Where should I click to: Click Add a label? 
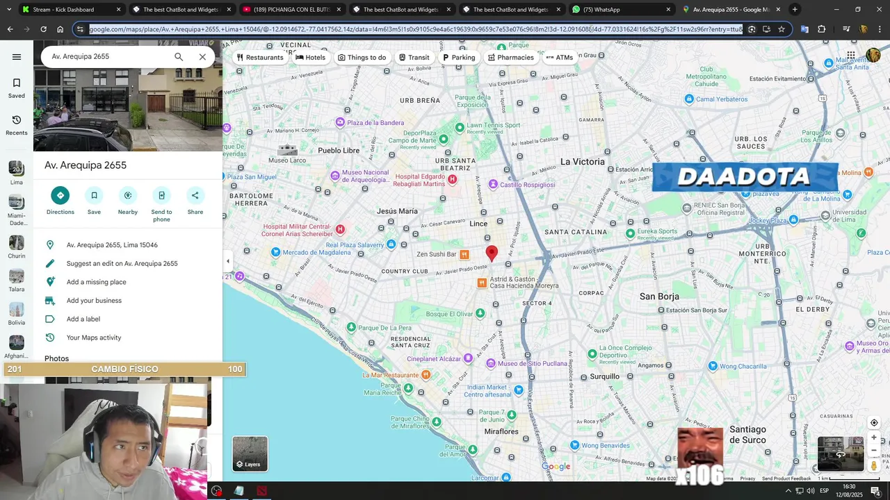128,319
